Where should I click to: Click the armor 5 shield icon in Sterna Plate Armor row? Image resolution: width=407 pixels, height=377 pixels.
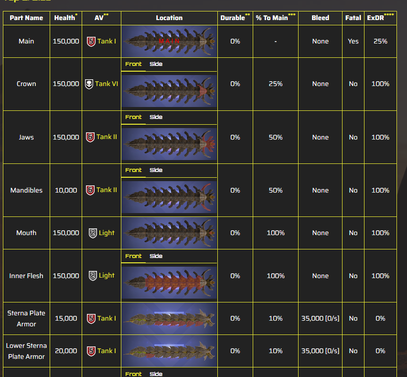91,318
